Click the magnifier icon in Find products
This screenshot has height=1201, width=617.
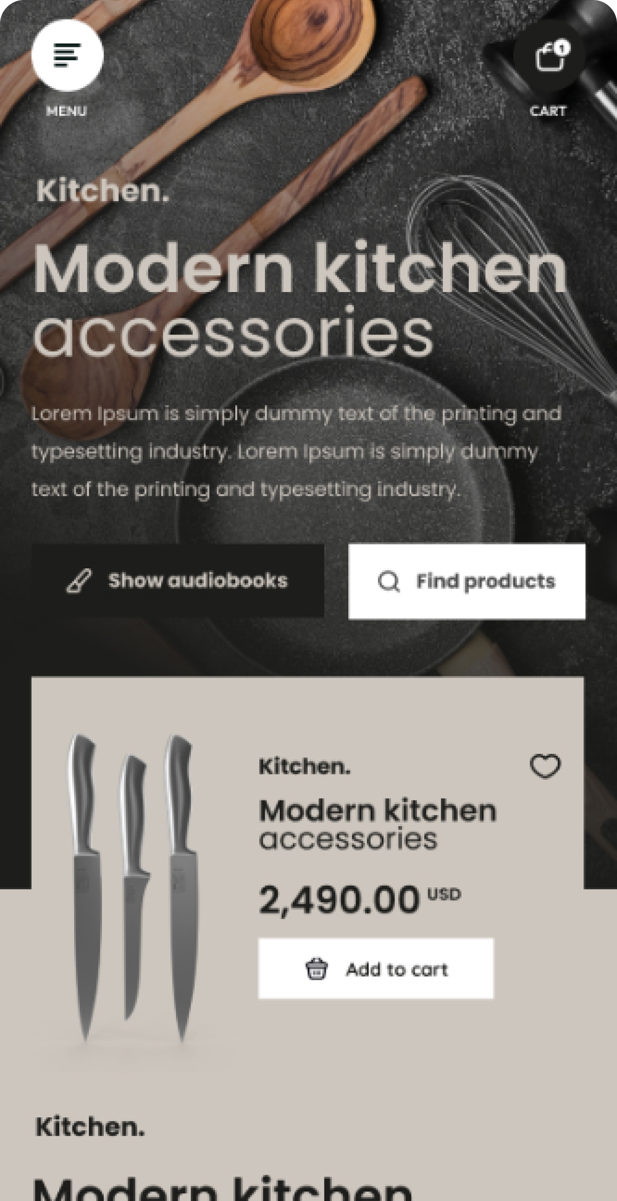(x=388, y=581)
